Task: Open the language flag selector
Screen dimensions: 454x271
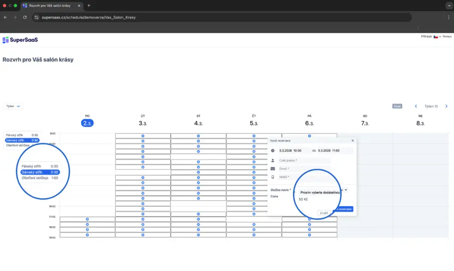Action: pos(437,36)
